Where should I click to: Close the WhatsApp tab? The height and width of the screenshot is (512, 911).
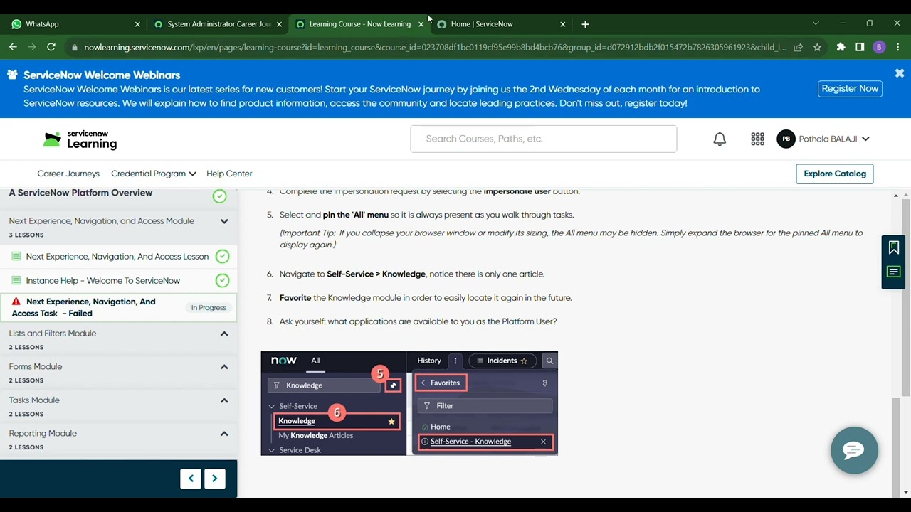(x=137, y=24)
